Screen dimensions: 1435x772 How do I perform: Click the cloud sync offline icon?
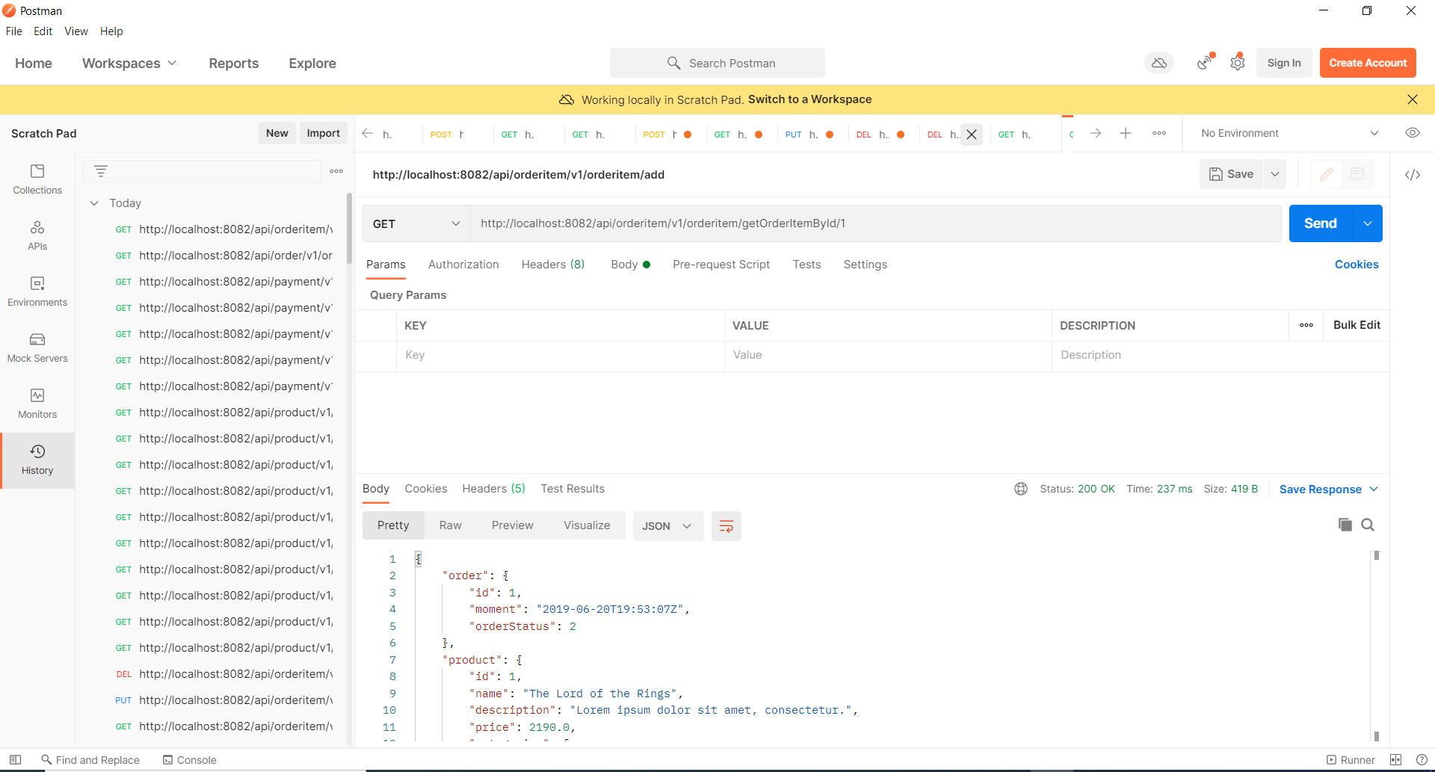1158,64
